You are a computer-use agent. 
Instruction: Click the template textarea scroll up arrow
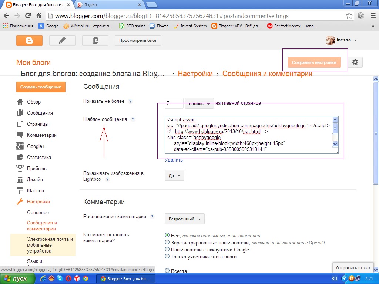click(x=335, y=119)
